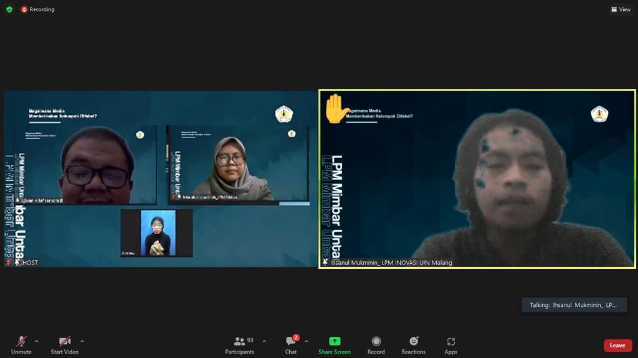Viewport: 638px width, 358px height.
Task: Start recording with the Record button
Action: click(376, 345)
